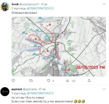Open aspirant's black profile avatar
Viewport: 109px width, 104px height.
(5, 91)
